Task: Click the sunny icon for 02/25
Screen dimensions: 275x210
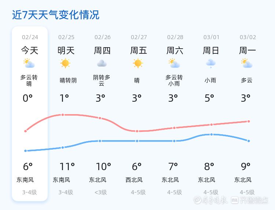Action: 65,63
